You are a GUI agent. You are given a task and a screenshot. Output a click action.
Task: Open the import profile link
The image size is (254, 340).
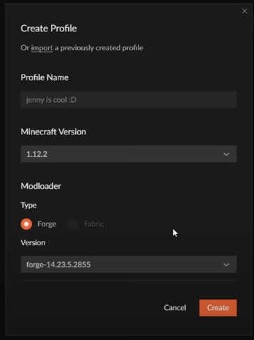(x=42, y=48)
